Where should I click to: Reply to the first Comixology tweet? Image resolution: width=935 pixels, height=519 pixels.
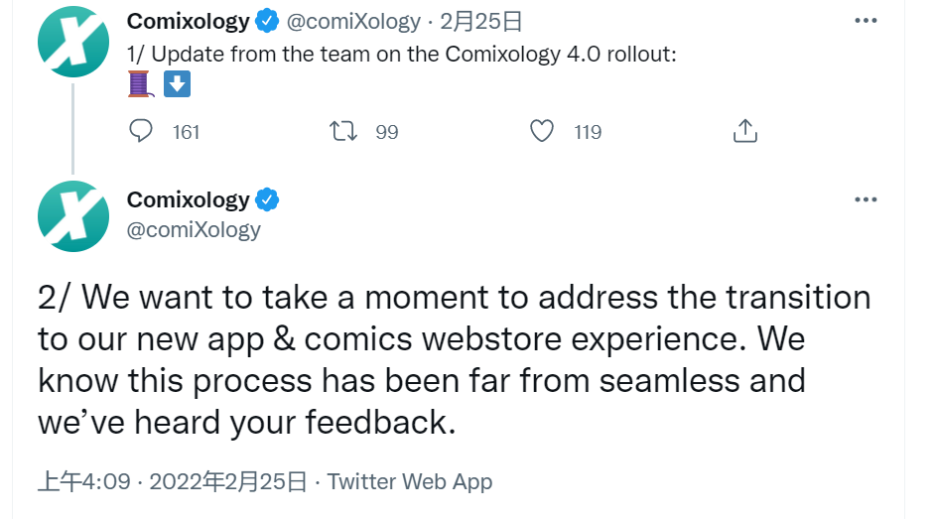point(142,131)
